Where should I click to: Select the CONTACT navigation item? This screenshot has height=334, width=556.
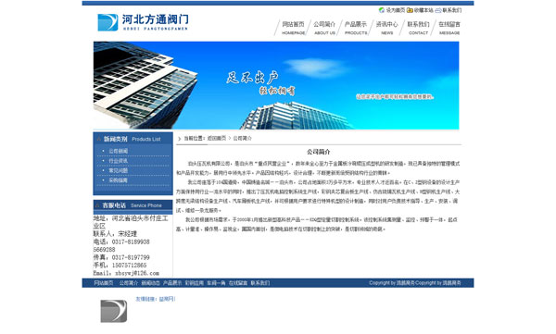pyautogui.click(x=418, y=28)
